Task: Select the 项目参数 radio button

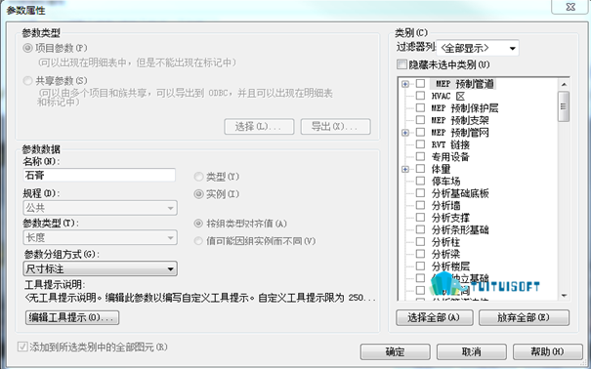Action: (27, 48)
